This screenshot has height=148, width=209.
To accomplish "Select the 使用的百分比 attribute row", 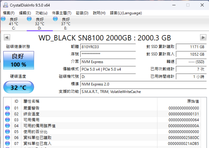I will pos(102,132).
